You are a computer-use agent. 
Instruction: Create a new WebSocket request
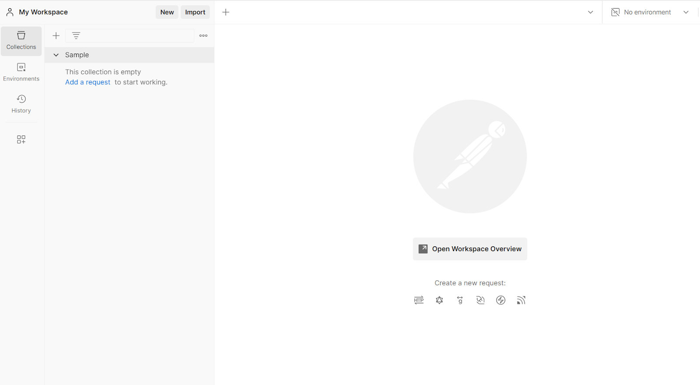(x=480, y=300)
